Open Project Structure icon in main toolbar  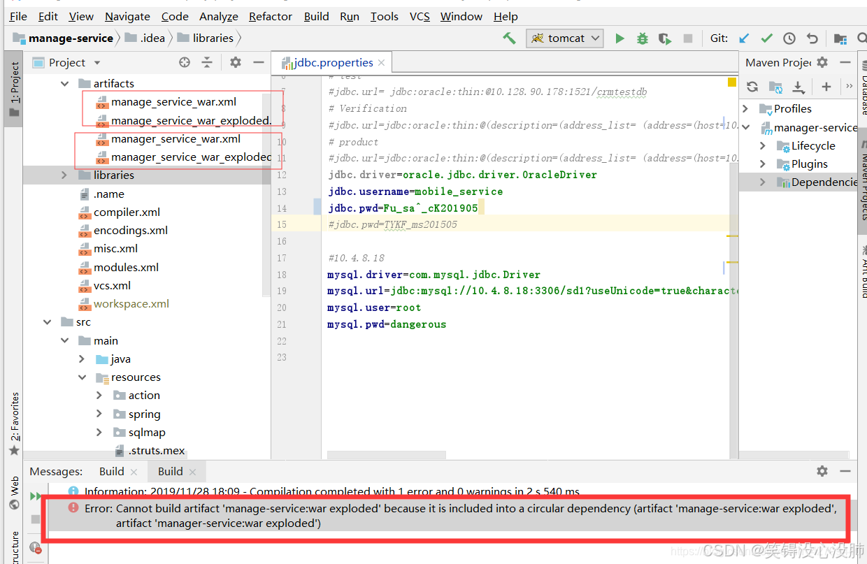click(x=840, y=38)
